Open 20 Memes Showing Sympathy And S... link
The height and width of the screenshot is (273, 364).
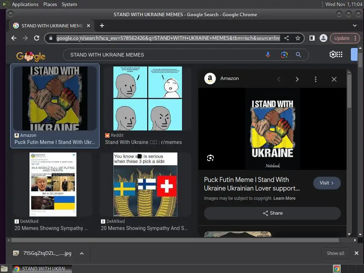pyautogui.click(x=144, y=228)
